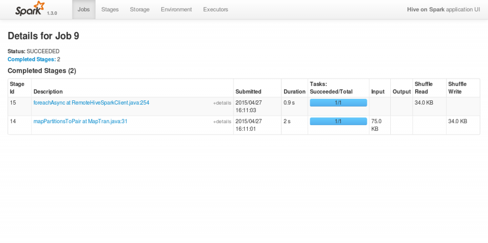Open mapPartitionsToPair at MapTran.java:31 stage

(x=80, y=122)
